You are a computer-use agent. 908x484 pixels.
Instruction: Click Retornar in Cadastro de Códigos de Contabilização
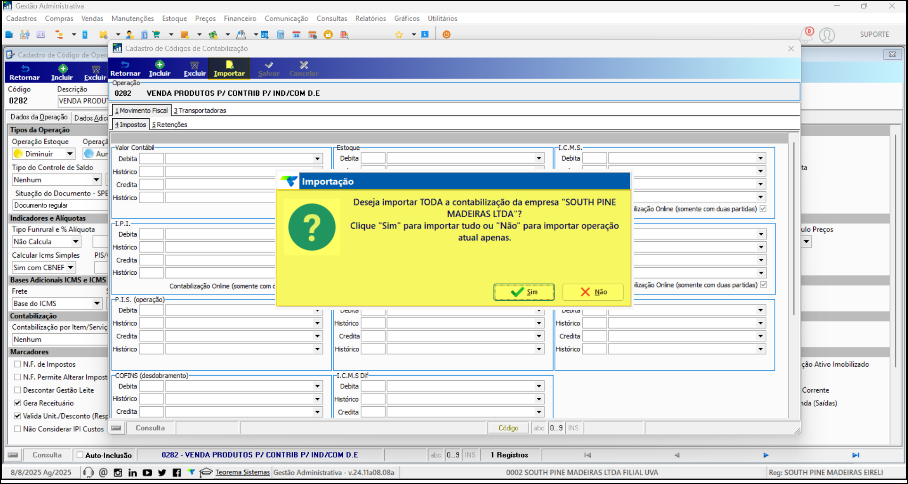pyautogui.click(x=125, y=68)
